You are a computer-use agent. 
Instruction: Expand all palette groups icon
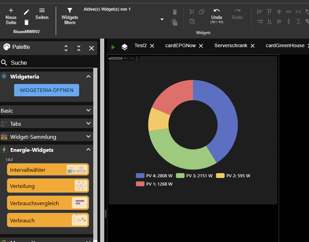[x=66, y=48]
